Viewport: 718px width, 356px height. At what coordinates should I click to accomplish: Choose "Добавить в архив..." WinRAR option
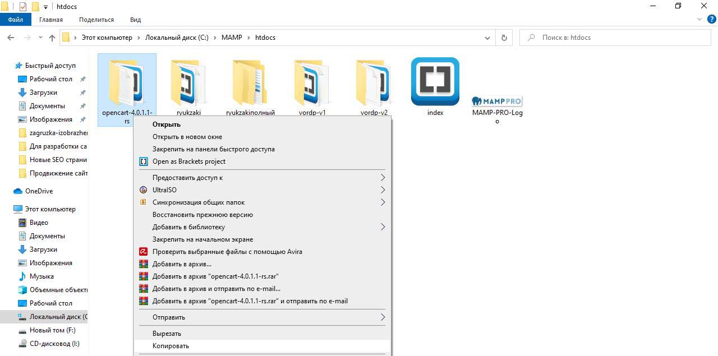click(182, 264)
